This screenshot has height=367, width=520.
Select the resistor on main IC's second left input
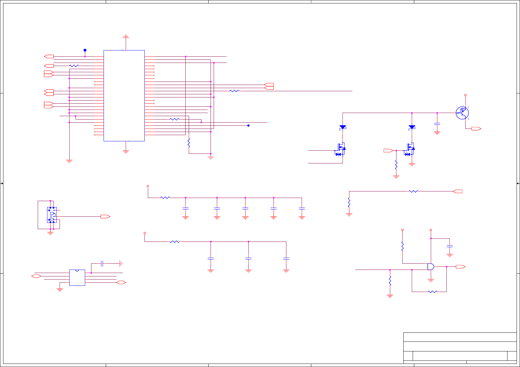[x=74, y=66]
